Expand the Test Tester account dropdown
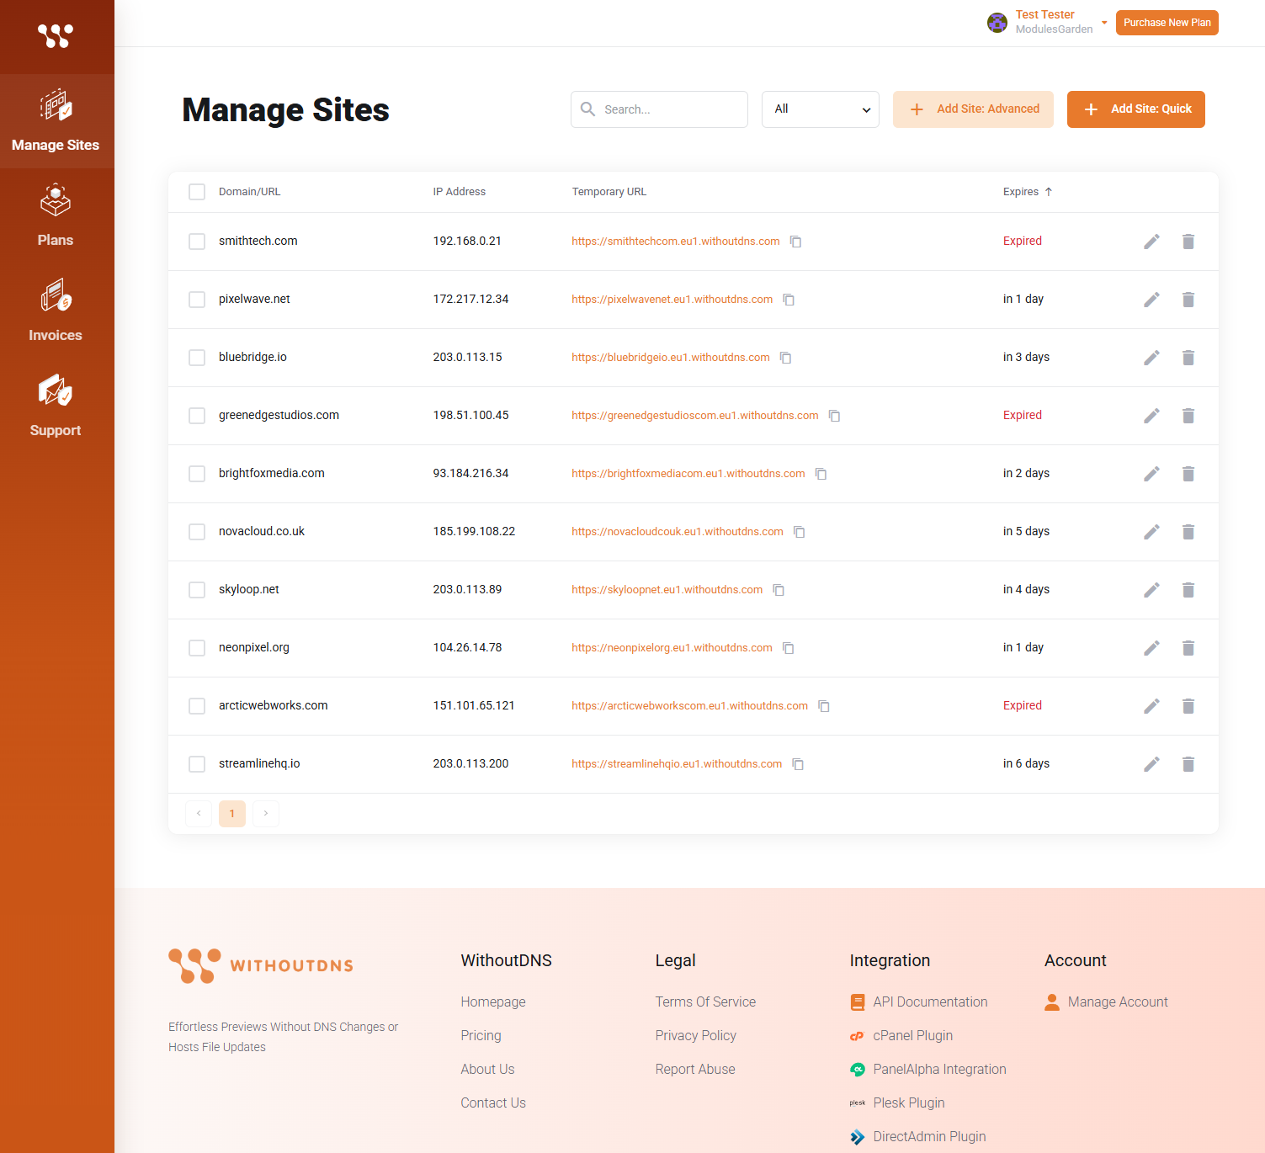Screen dimensions: 1265x1153 click(1103, 23)
